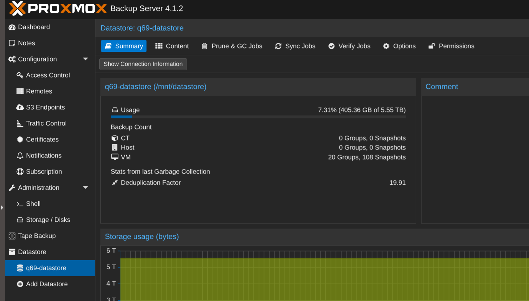Image resolution: width=529 pixels, height=301 pixels.
Task: Select q69-datastore in the sidebar
Action: click(46, 268)
